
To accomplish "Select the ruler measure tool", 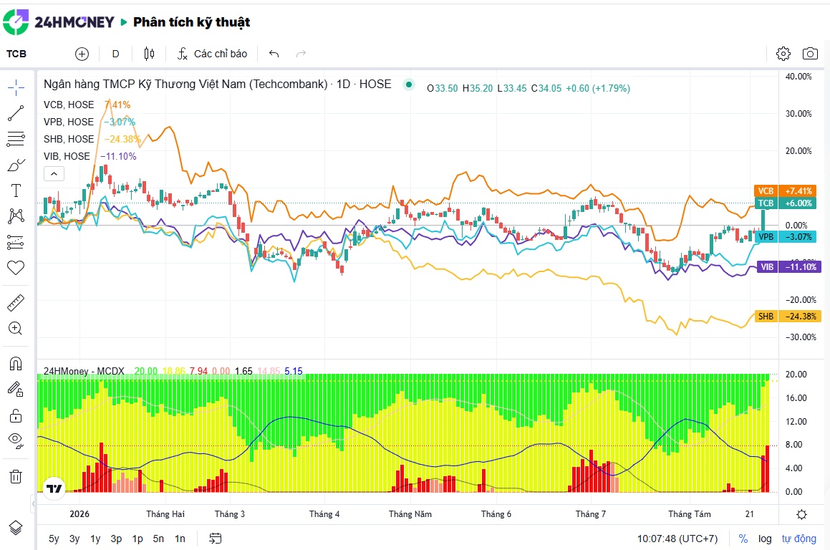I will point(16,303).
